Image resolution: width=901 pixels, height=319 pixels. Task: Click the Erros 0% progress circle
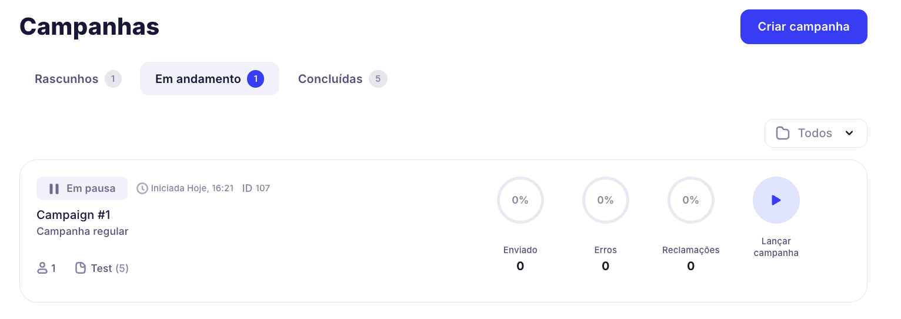point(606,200)
